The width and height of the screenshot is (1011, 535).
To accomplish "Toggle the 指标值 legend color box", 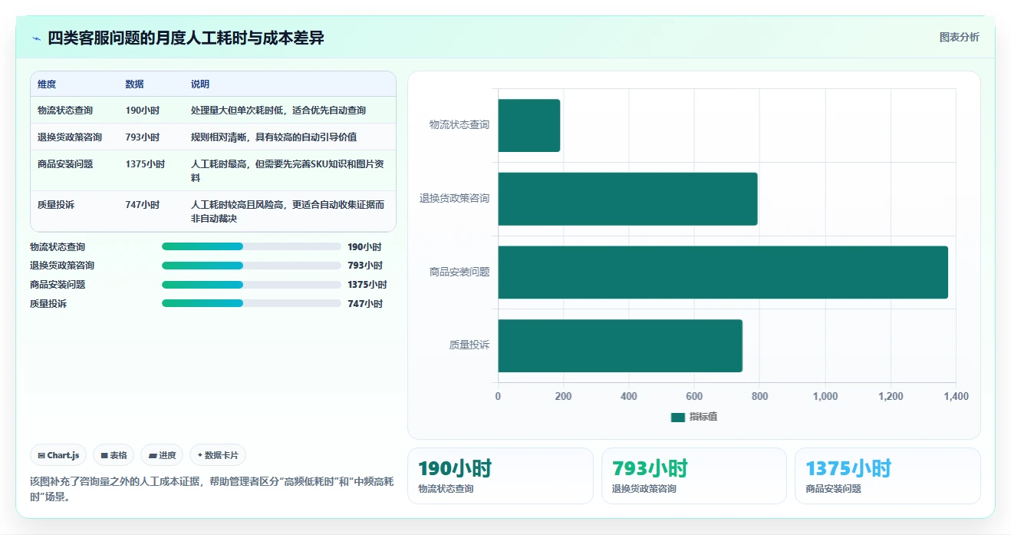I will click(677, 417).
